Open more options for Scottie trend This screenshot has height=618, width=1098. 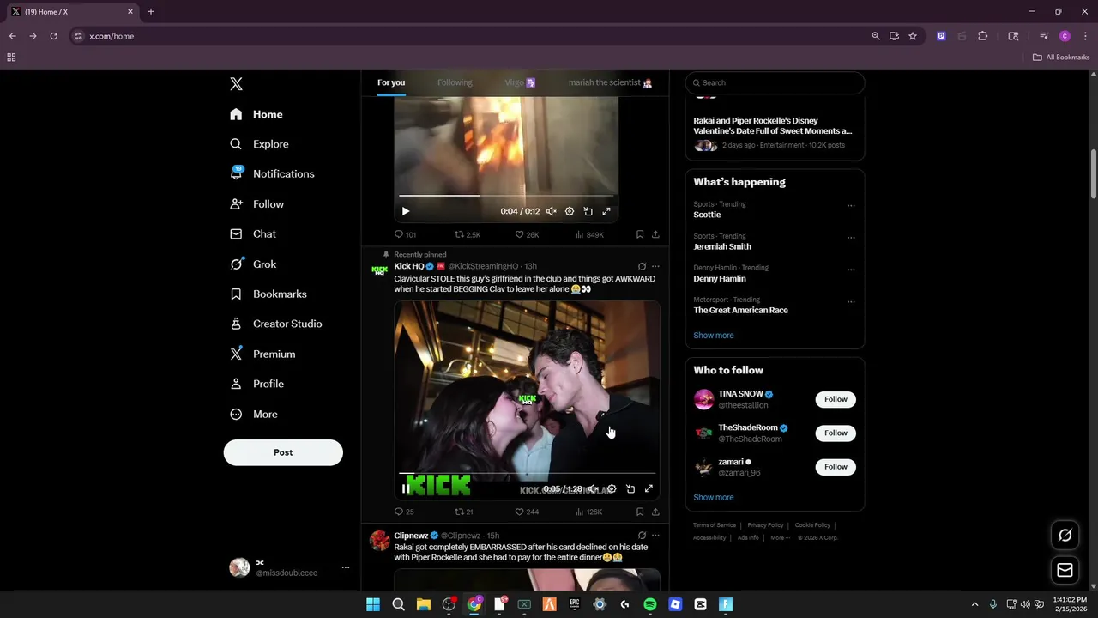click(851, 205)
